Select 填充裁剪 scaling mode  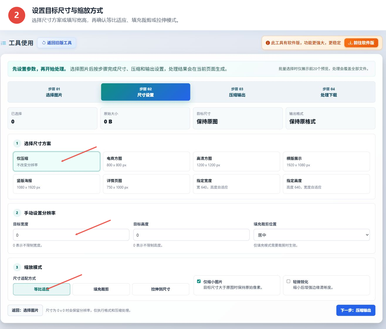coord(101,289)
